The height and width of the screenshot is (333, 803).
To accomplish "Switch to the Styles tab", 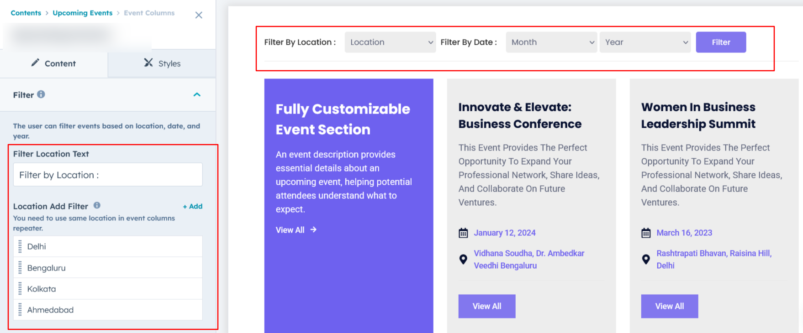I will point(162,63).
